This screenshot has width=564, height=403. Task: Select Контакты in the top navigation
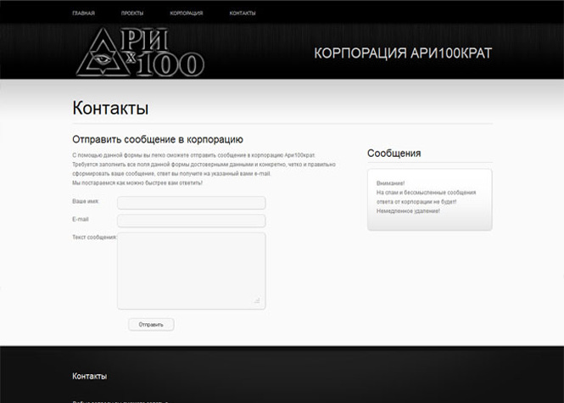242,14
